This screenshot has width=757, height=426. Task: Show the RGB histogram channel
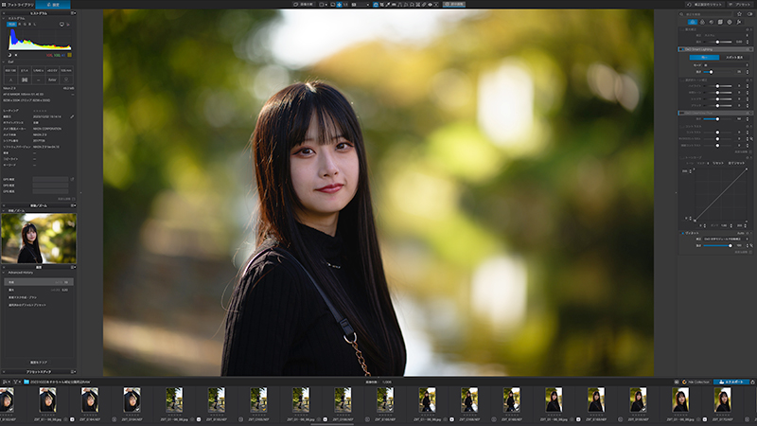tap(11, 25)
